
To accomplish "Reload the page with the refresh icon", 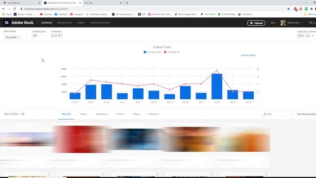I will (14, 9).
